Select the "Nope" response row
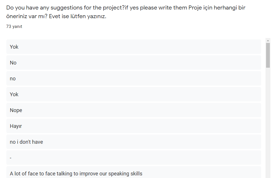Viewport: 273px width, 178px height. 16,110
